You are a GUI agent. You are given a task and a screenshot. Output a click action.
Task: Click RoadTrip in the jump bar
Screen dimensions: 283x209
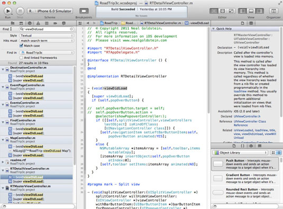pyautogui.click(x=109, y=23)
